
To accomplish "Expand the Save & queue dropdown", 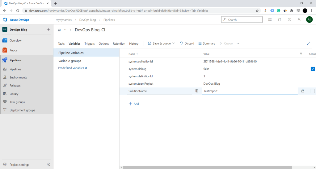I will point(174,43).
